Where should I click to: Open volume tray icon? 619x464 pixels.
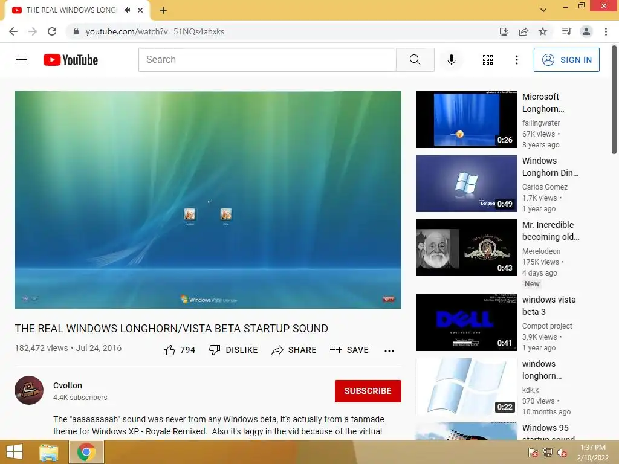tap(562, 453)
